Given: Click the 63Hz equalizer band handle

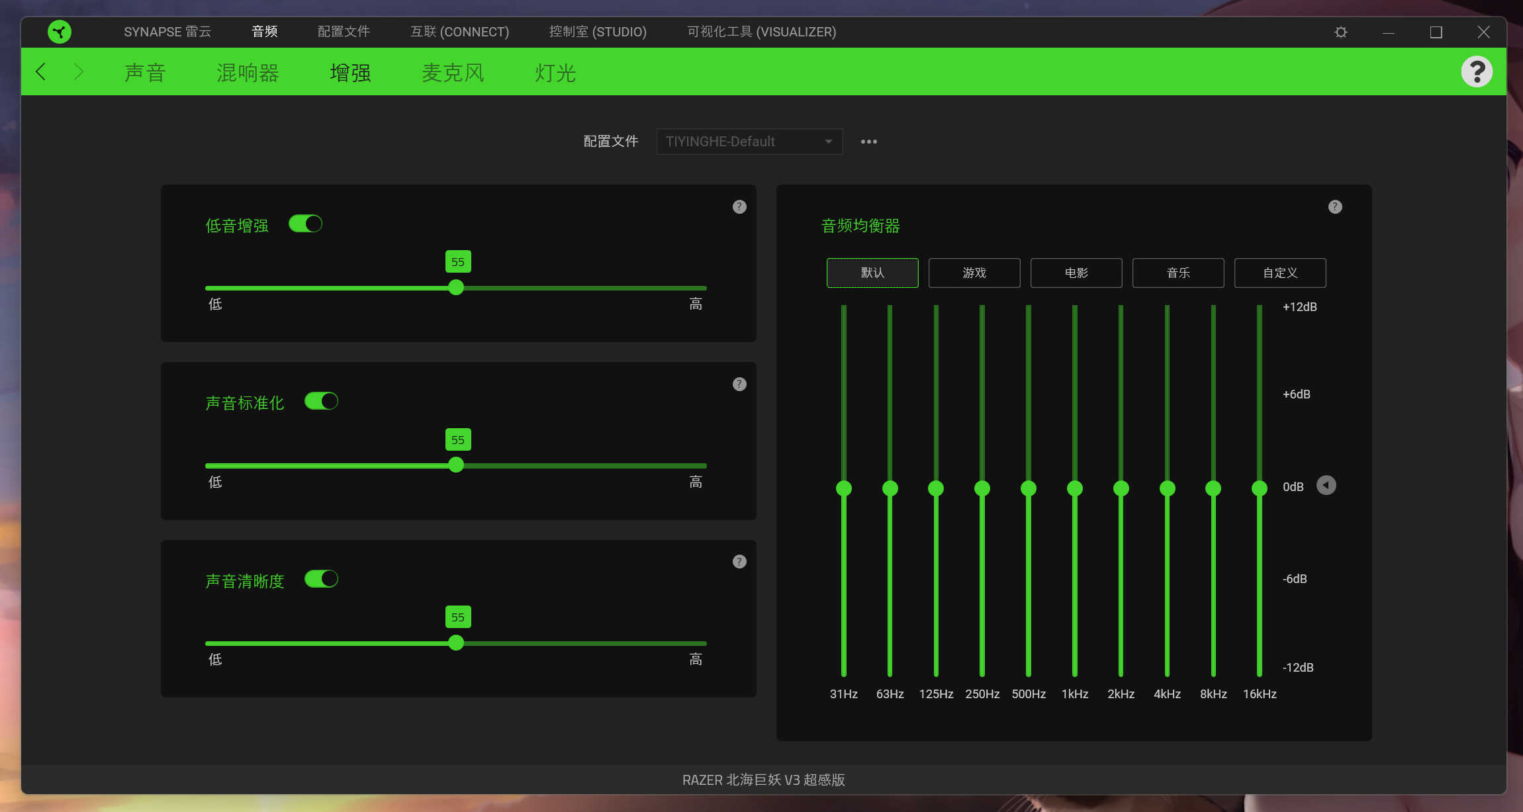Looking at the screenshot, I should (x=890, y=488).
